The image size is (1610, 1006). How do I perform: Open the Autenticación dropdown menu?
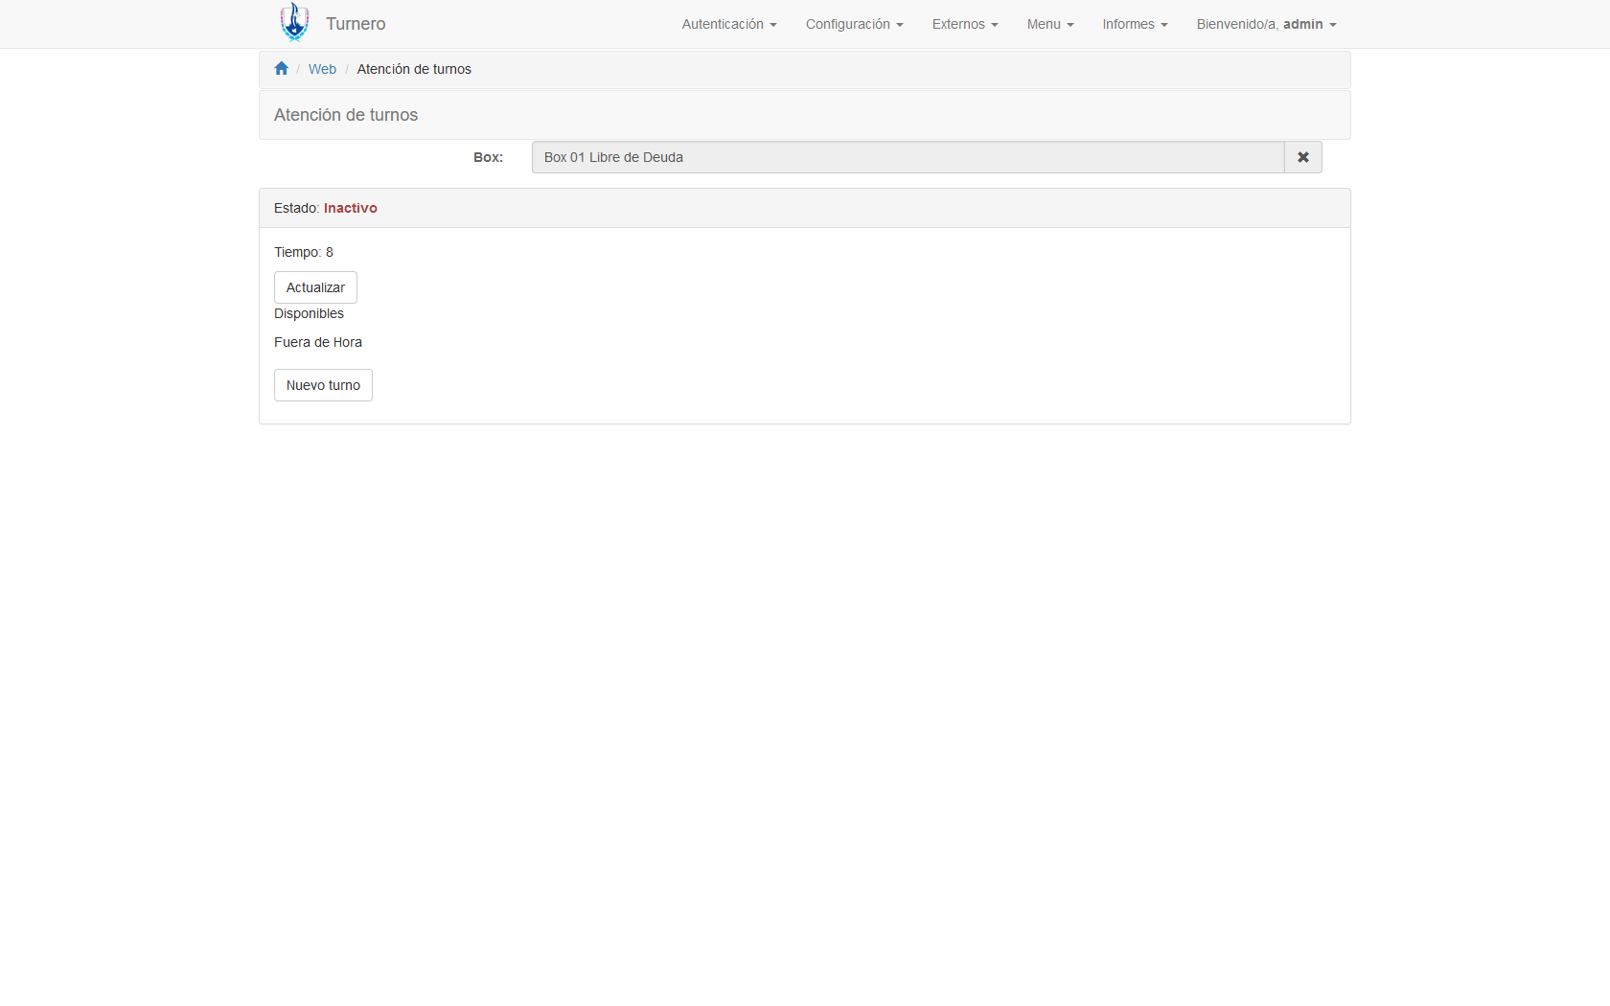728,24
